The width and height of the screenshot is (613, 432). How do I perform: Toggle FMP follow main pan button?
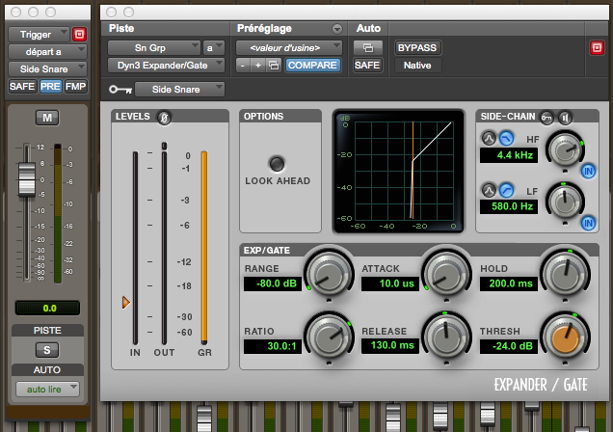[75, 87]
